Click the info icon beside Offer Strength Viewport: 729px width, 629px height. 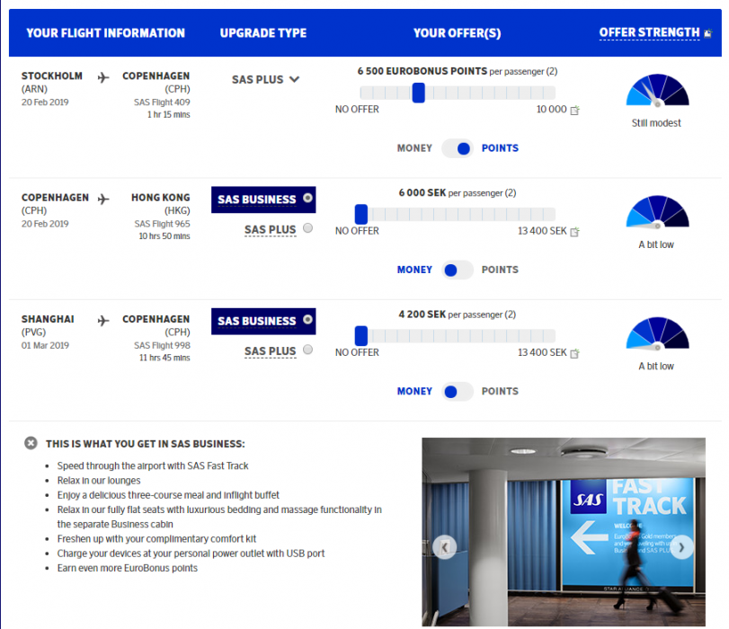pos(707,33)
